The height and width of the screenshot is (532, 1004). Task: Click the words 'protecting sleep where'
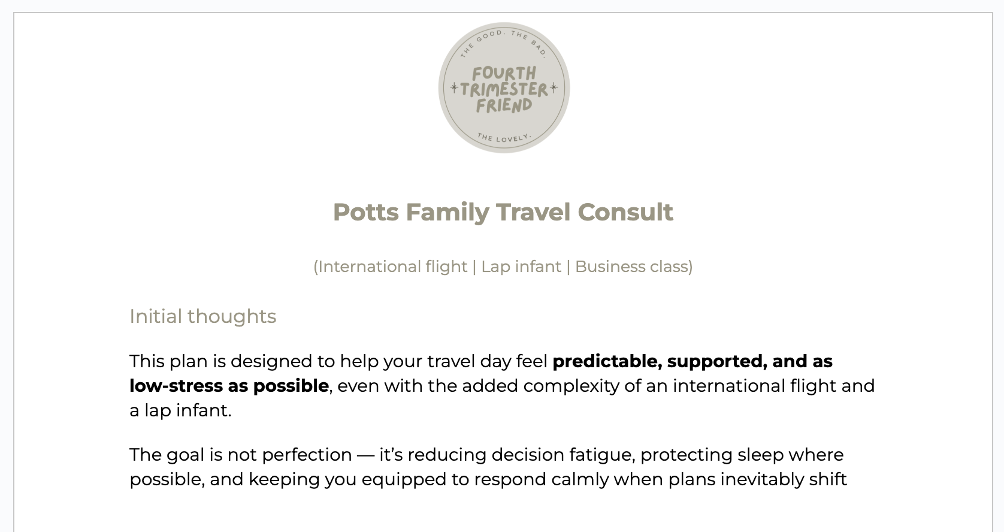pos(742,455)
